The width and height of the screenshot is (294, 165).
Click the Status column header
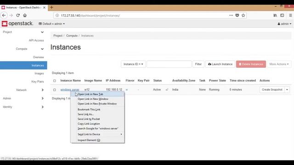click(157, 81)
